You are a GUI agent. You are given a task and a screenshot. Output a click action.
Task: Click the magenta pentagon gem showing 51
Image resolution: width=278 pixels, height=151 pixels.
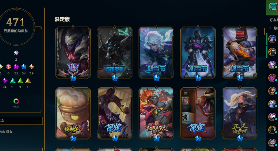coord(16,67)
